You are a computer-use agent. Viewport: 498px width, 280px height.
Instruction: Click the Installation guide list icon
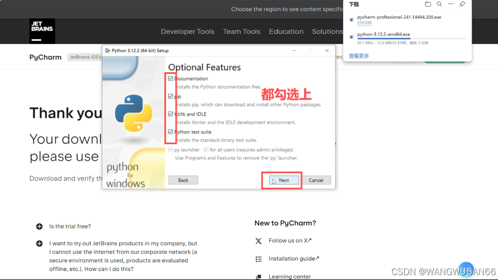[x=258, y=259]
